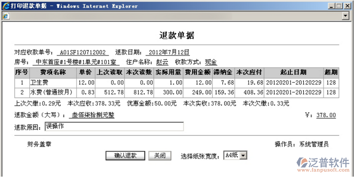
Task: Click the IE page icon in address bar
Action: pyautogui.click(x=6, y=16)
